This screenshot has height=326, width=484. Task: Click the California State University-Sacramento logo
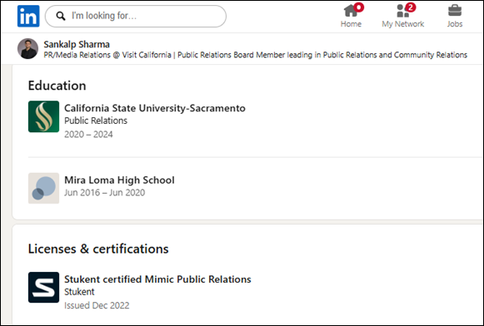(43, 116)
